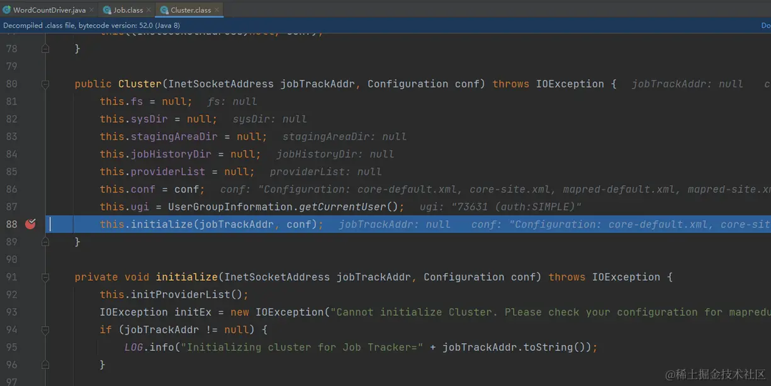The width and height of the screenshot is (771, 386).
Task: Click 'initialize' method name in line 91 declaration
Action: coord(186,277)
